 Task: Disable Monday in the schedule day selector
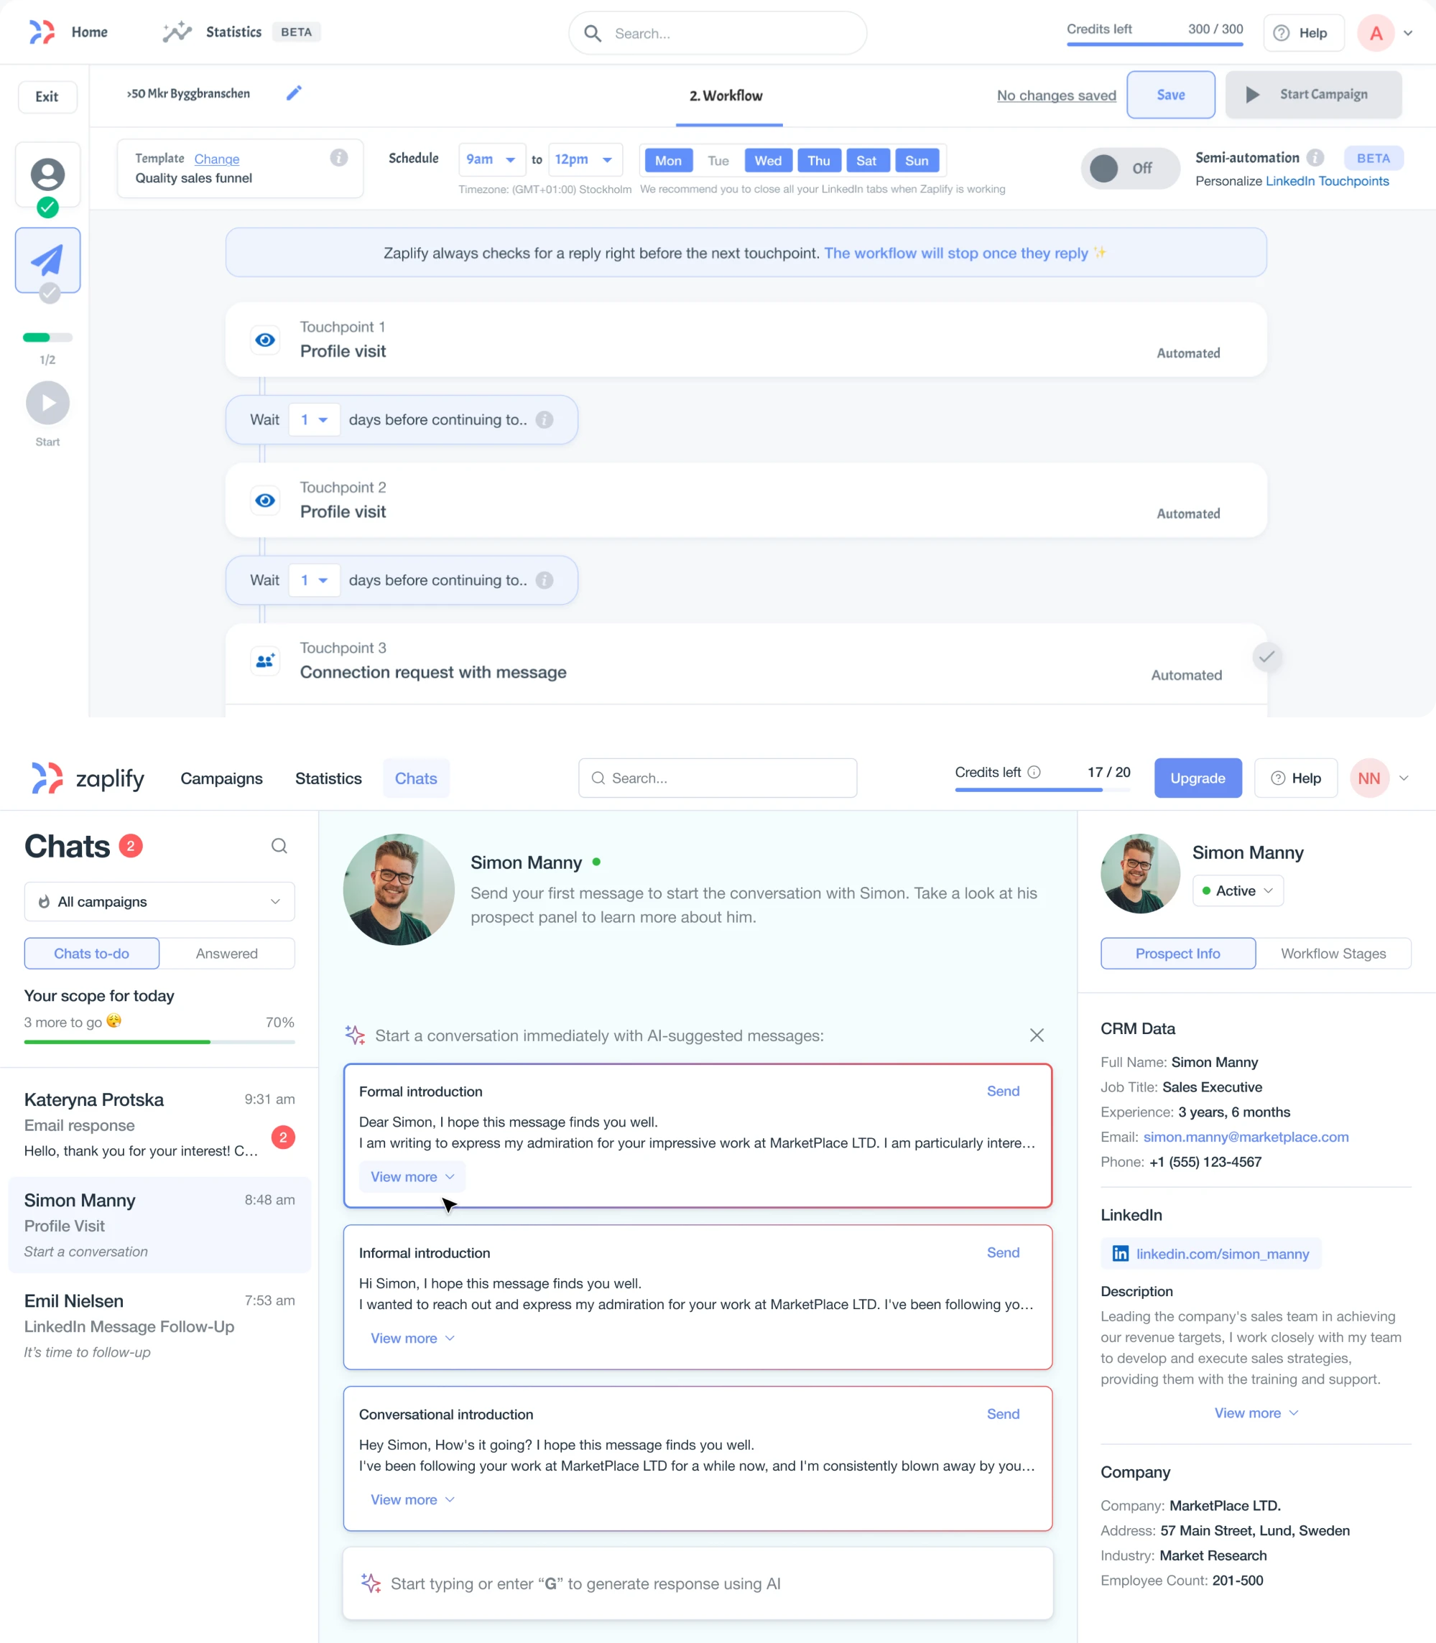click(x=667, y=160)
